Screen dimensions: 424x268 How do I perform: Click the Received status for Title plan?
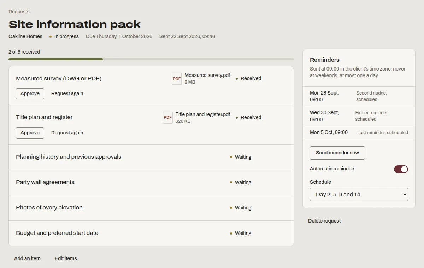click(249, 117)
